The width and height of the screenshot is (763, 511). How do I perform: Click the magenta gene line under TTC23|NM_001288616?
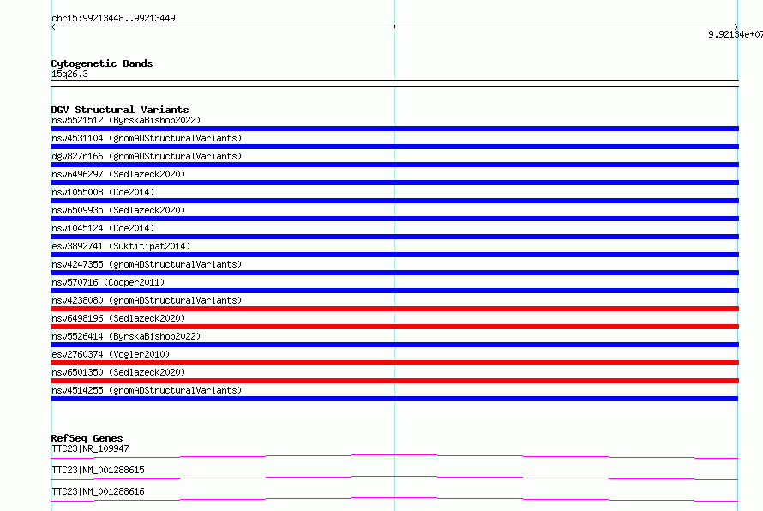[394, 499]
